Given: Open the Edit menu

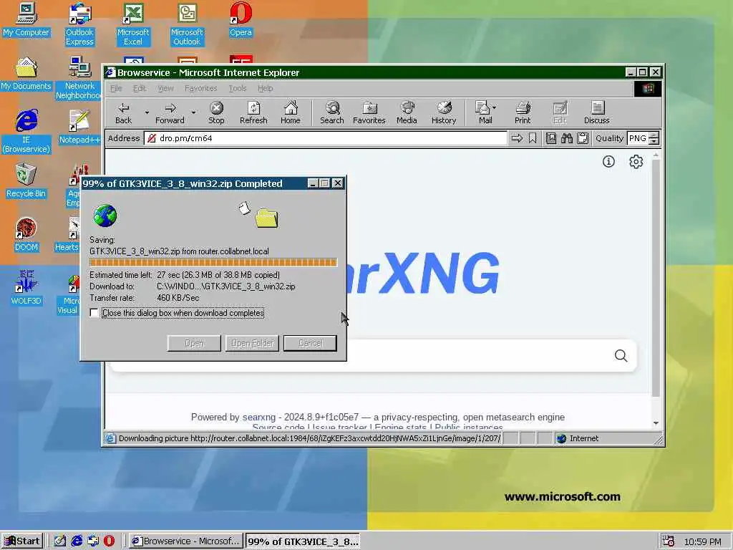Looking at the screenshot, I should point(140,88).
